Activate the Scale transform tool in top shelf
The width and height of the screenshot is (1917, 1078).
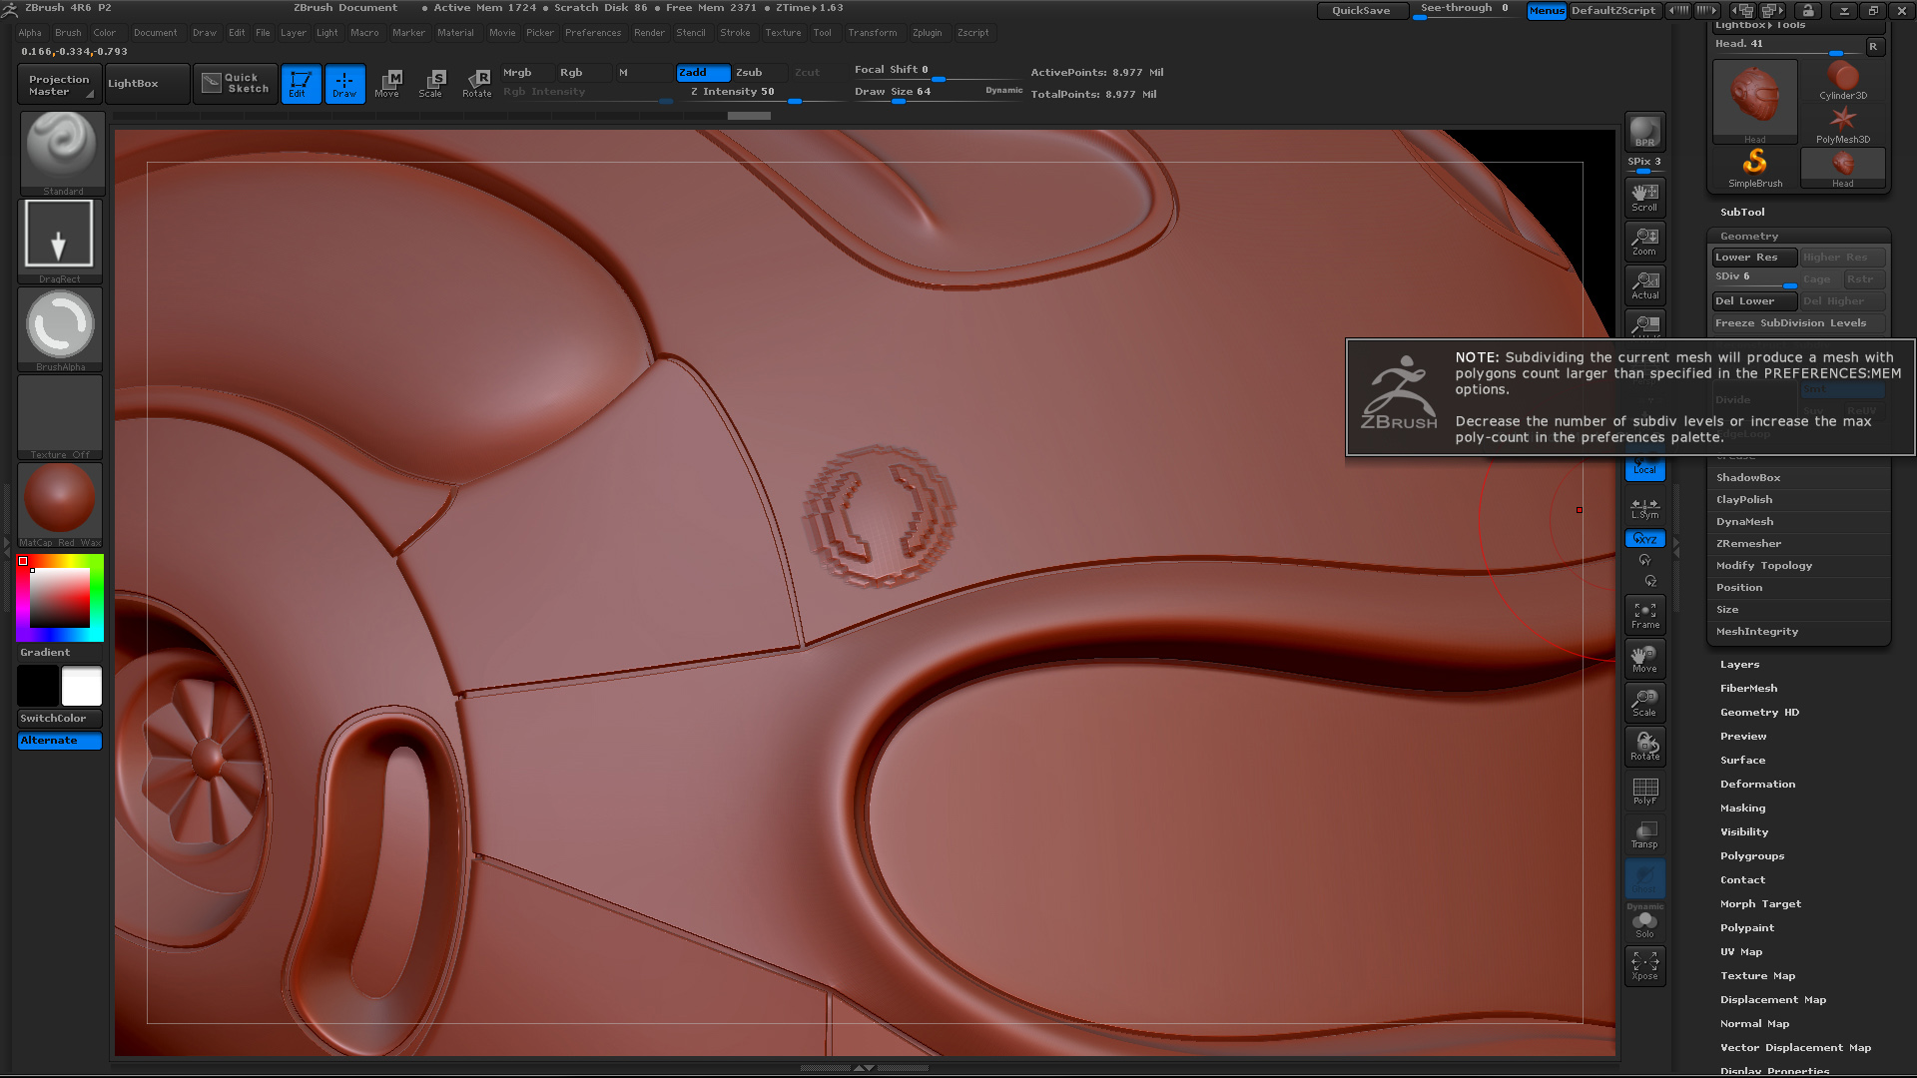tap(431, 84)
